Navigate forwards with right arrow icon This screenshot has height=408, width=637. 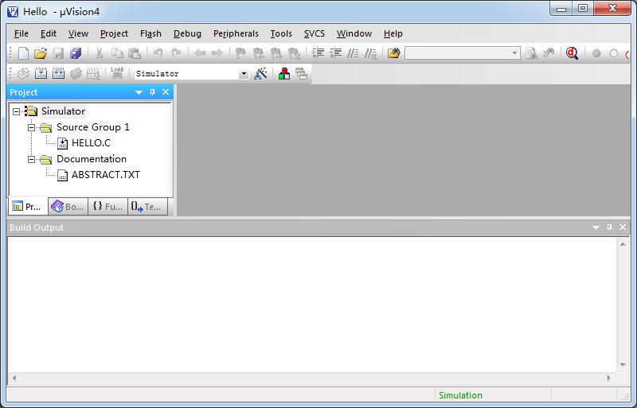(x=217, y=53)
